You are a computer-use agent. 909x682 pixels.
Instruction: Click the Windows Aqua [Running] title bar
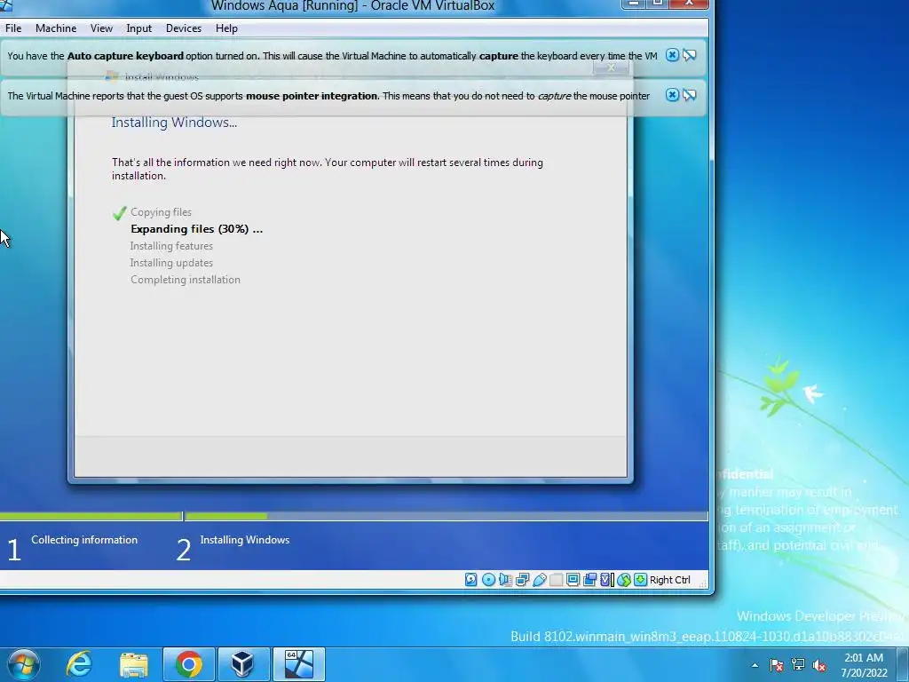click(x=352, y=6)
